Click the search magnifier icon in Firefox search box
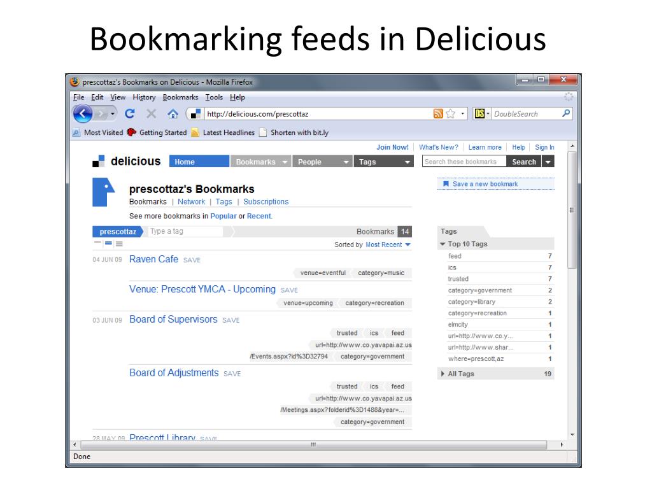The width and height of the screenshot is (652, 489). click(566, 113)
